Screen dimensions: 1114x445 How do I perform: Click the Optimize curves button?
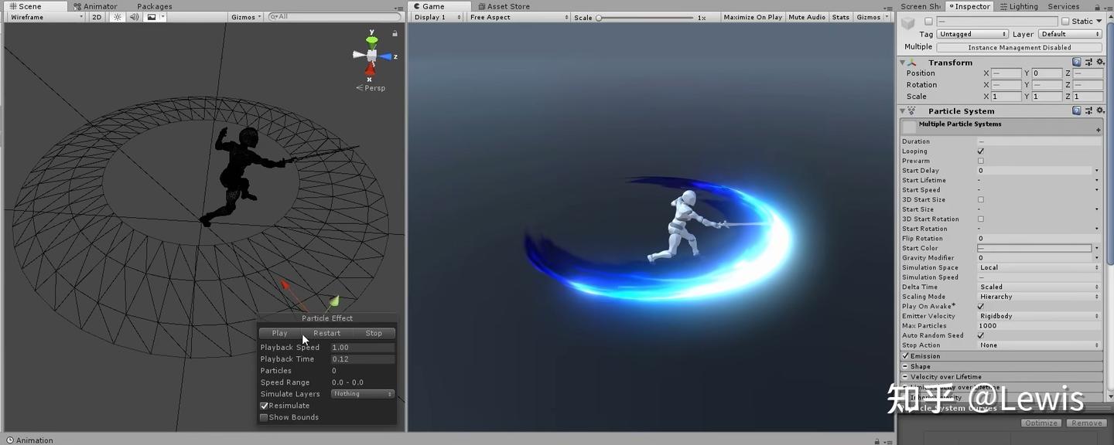point(1041,423)
